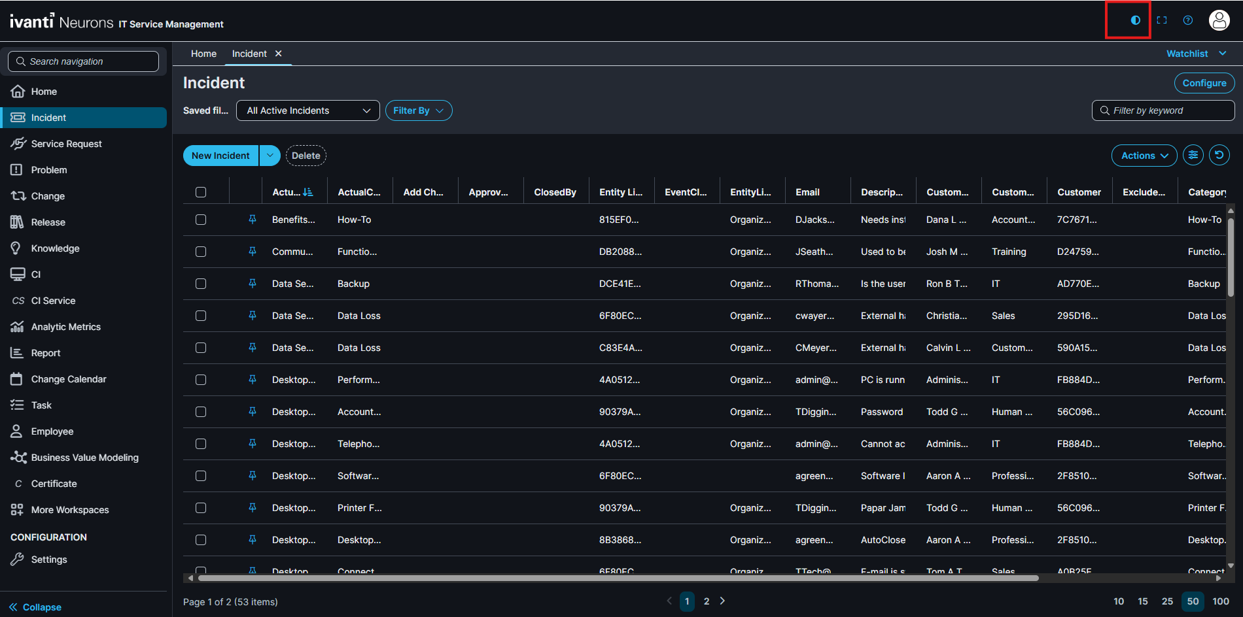Pin the Benefits incident row
1243x617 pixels.
[x=253, y=220]
